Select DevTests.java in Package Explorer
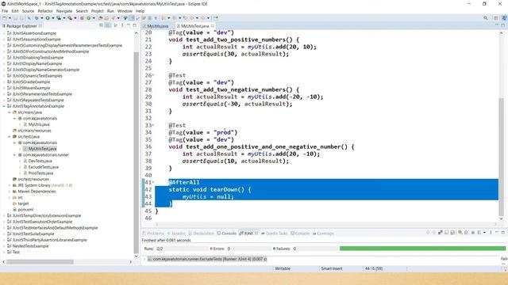Image resolution: width=508 pixels, height=285 pixels. pyautogui.click(x=40, y=161)
